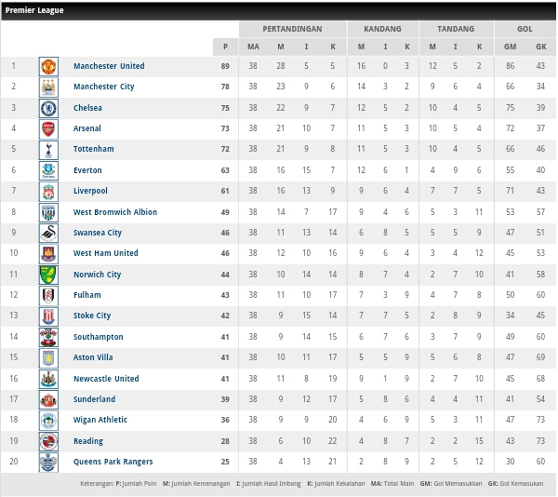Select the Newcastle United crest icon
The image size is (558, 497).
[48, 379]
